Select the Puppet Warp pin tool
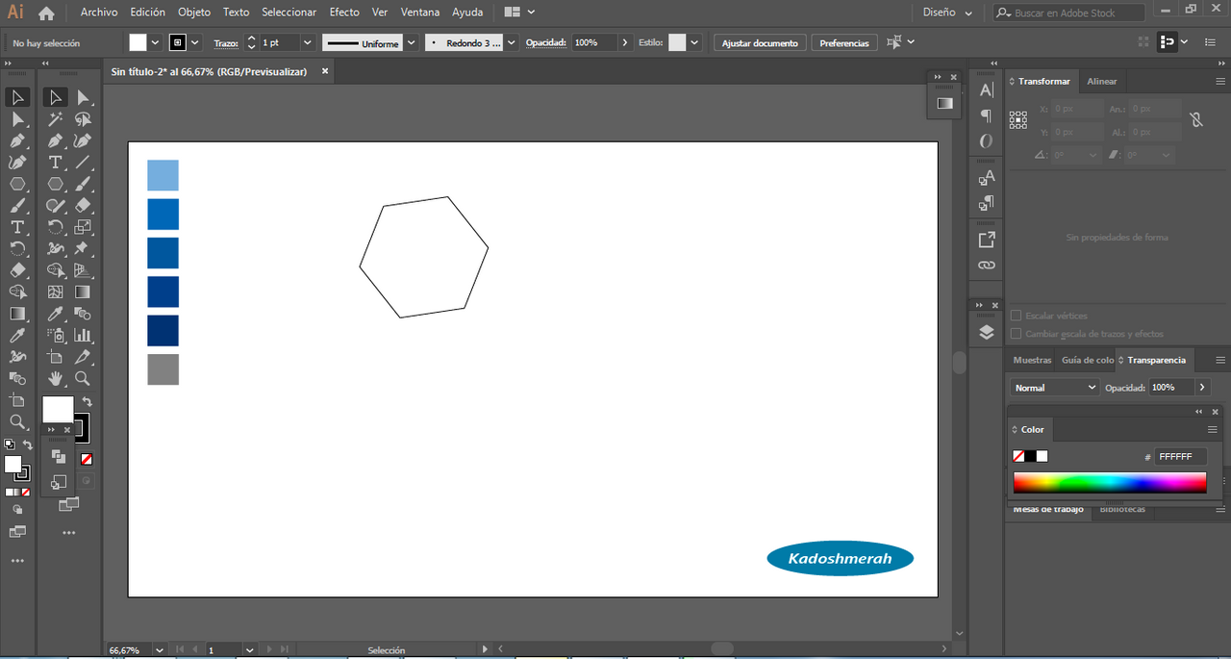Viewport: 1231px width, 659px height. click(x=84, y=248)
